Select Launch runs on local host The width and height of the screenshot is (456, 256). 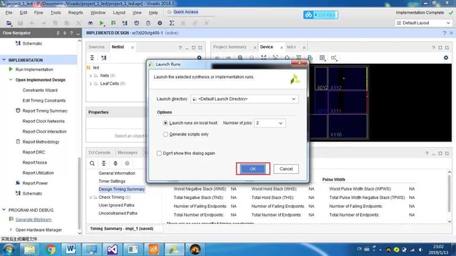point(166,123)
